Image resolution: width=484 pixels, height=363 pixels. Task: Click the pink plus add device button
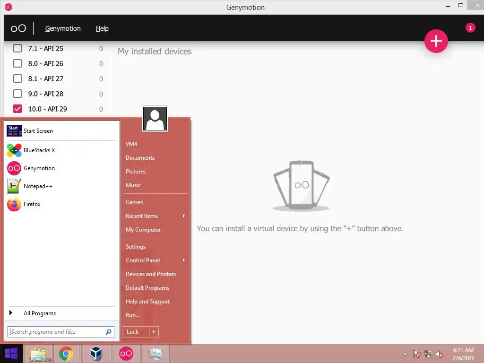436,41
